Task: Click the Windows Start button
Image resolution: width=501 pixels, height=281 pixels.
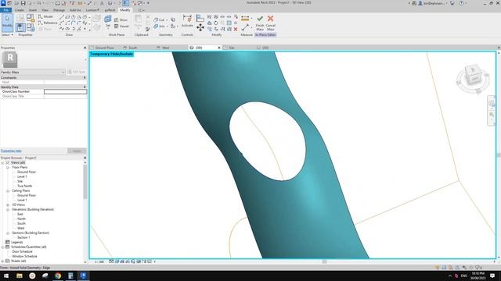Action: coord(6,276)
